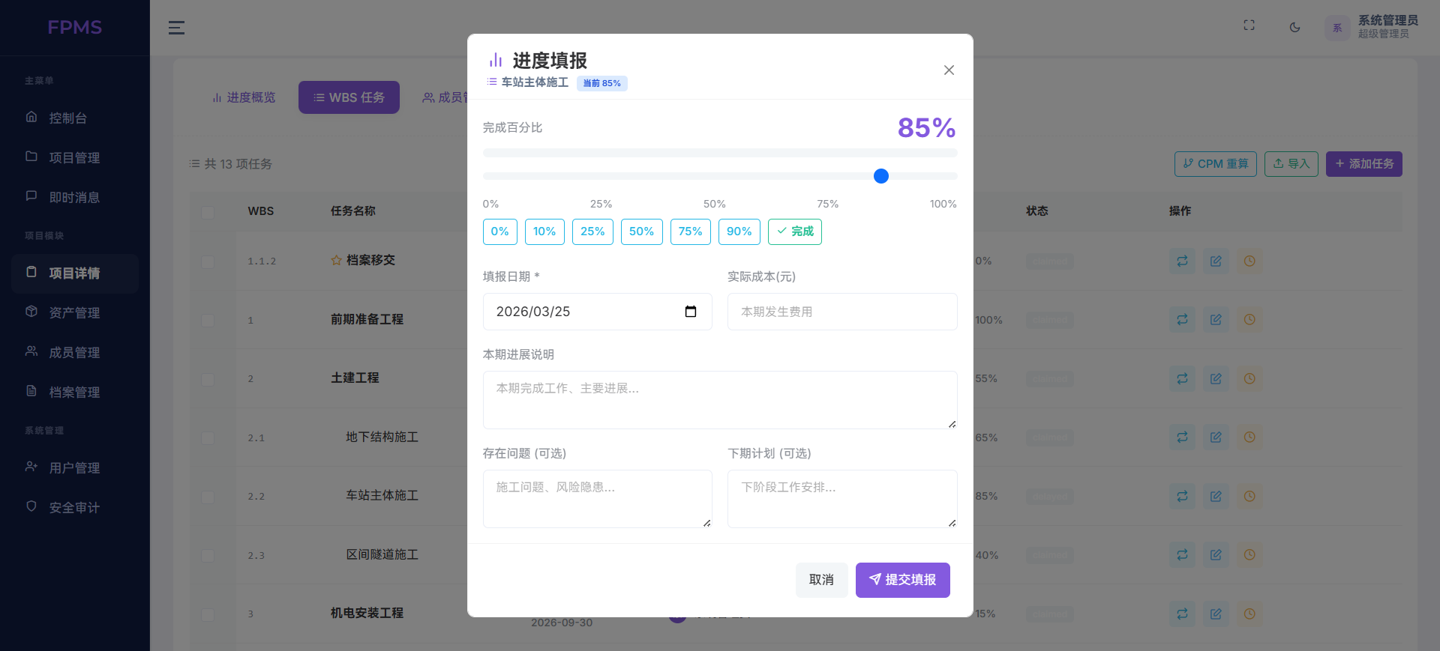Open the 系统管理员 user menu
The image size is (1440, 651).
[x=1372, y=28]
